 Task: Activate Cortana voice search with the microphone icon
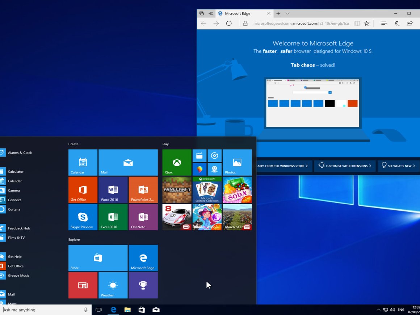point(85,310)
